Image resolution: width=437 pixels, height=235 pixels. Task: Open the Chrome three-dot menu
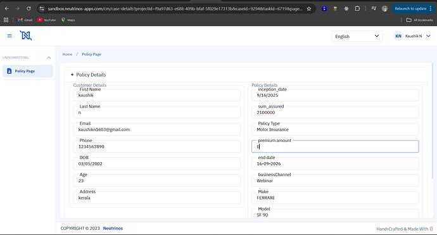coord(431,9)
